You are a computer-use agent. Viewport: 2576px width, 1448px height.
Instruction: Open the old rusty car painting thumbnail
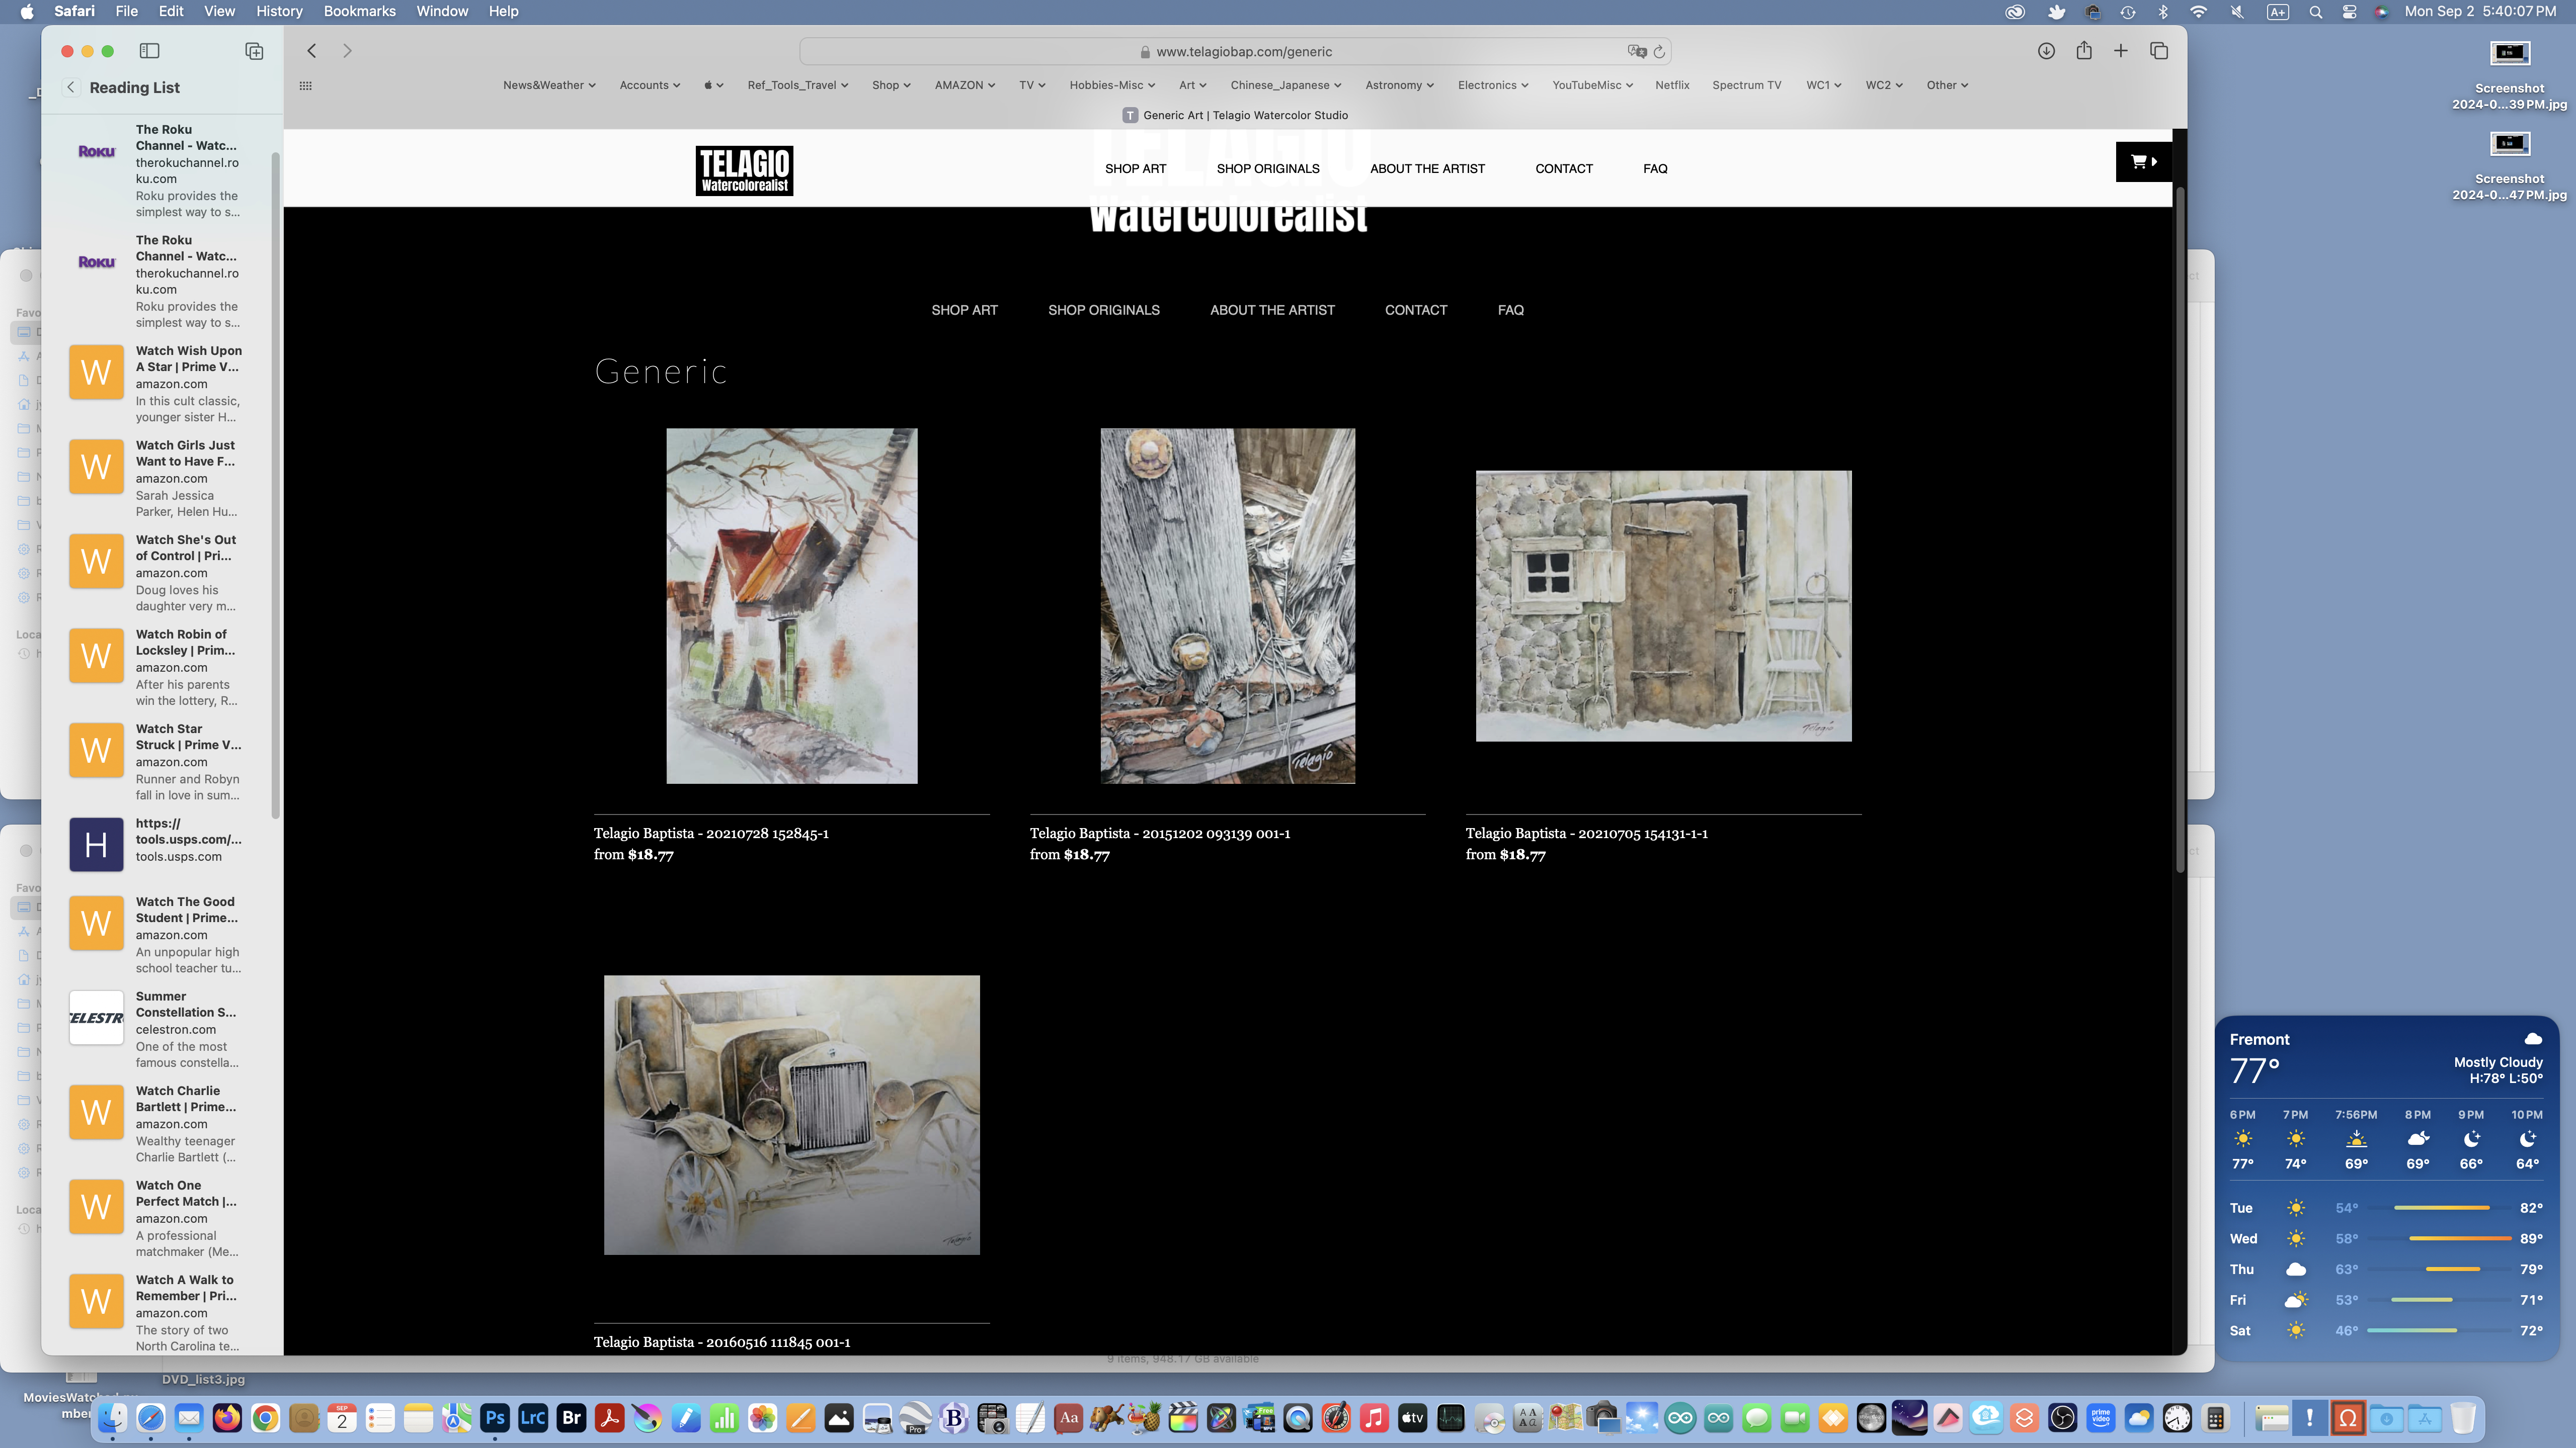791,1114
